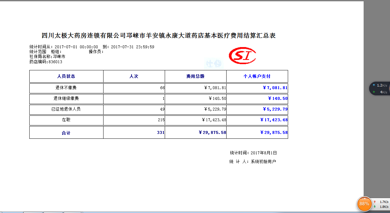Click 个人帐户支付 total ¥29,875.58 in 合计 row
The width and height of the screenshot is (390, 213).
(x=274, y=133)
